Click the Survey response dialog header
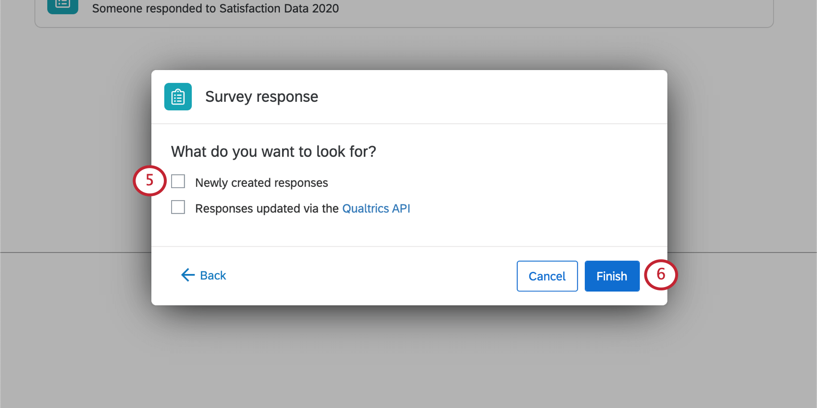This screenshot has width=817, height=408. 261,96
